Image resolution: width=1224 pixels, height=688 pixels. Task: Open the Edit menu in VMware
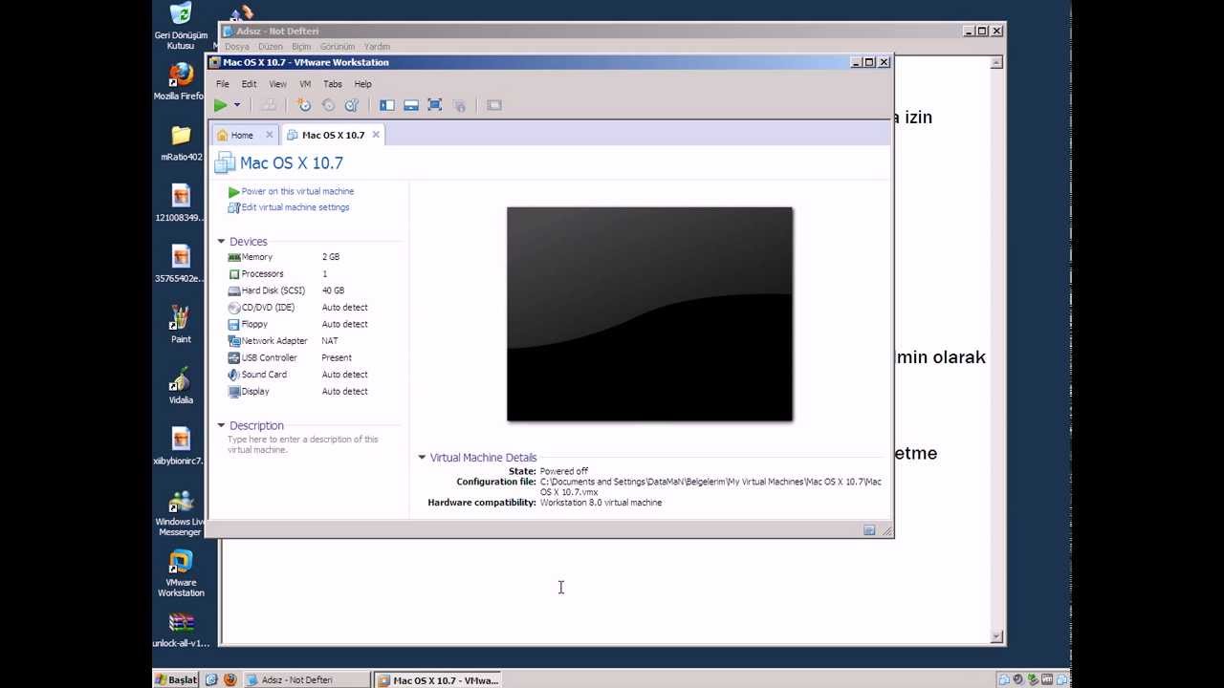pyautogui.click(x=249, y=84)
